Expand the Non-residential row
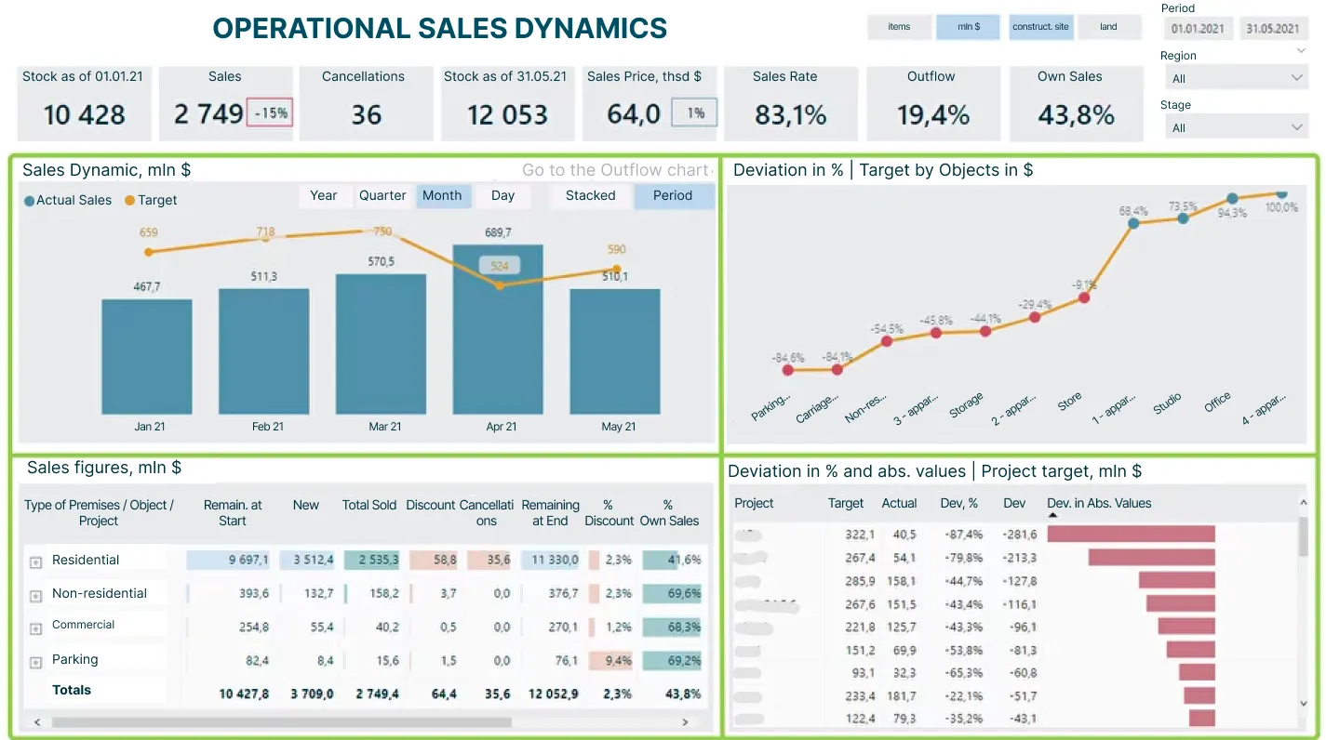1326x740 pixels. point(36,595)
